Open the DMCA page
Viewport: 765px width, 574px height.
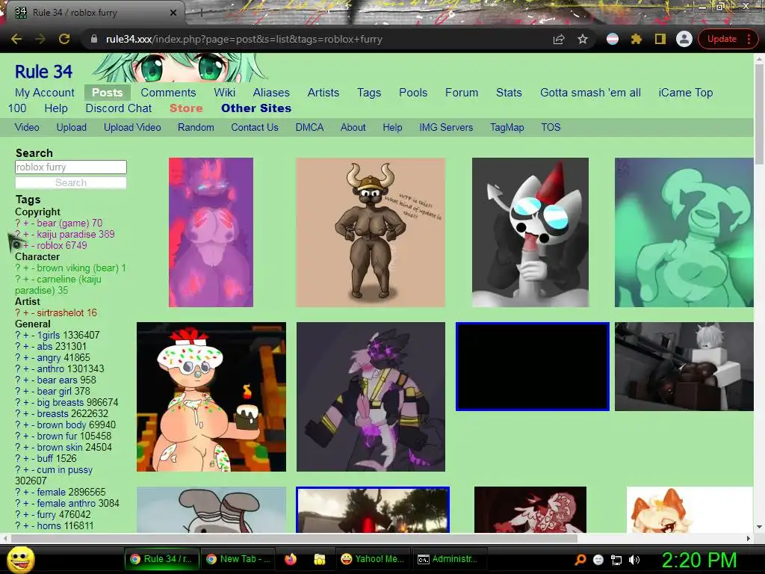309,127
